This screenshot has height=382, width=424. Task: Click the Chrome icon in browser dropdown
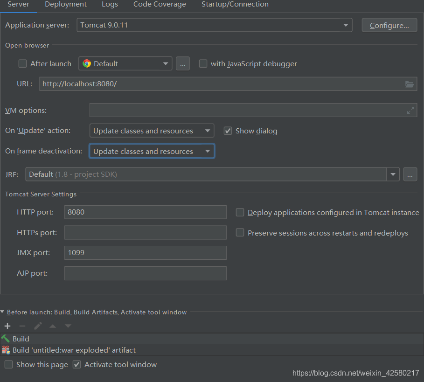87,63
